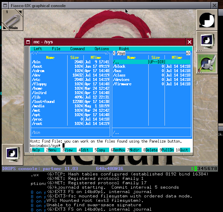Screen dimensions: 223x212
Task: Click the 9PullDn function key button
Action: (167, 150)
